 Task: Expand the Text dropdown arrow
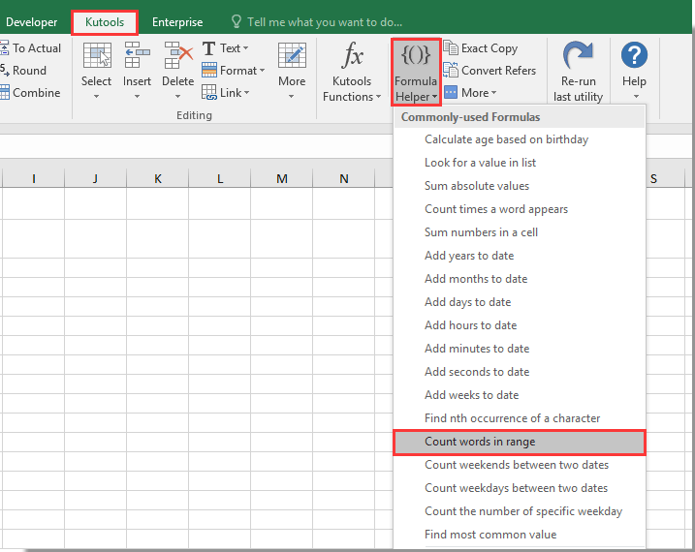coord(245,47)
